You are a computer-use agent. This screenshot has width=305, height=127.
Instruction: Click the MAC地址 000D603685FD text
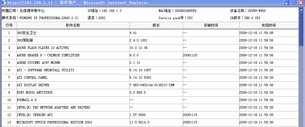click(x=177, y=11)
